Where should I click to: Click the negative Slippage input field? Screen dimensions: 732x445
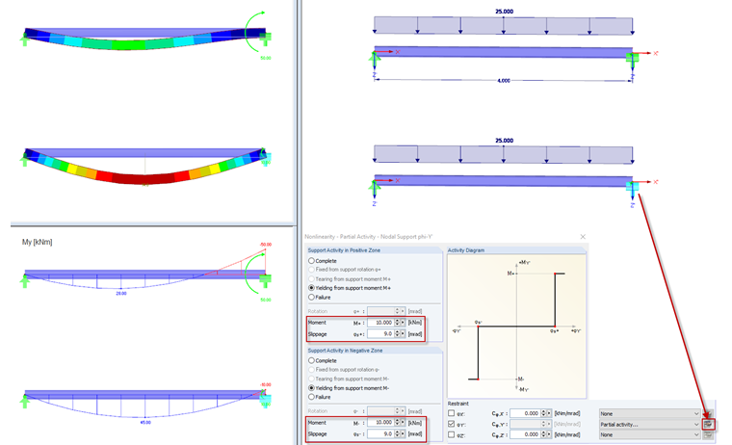pos(380,433)
